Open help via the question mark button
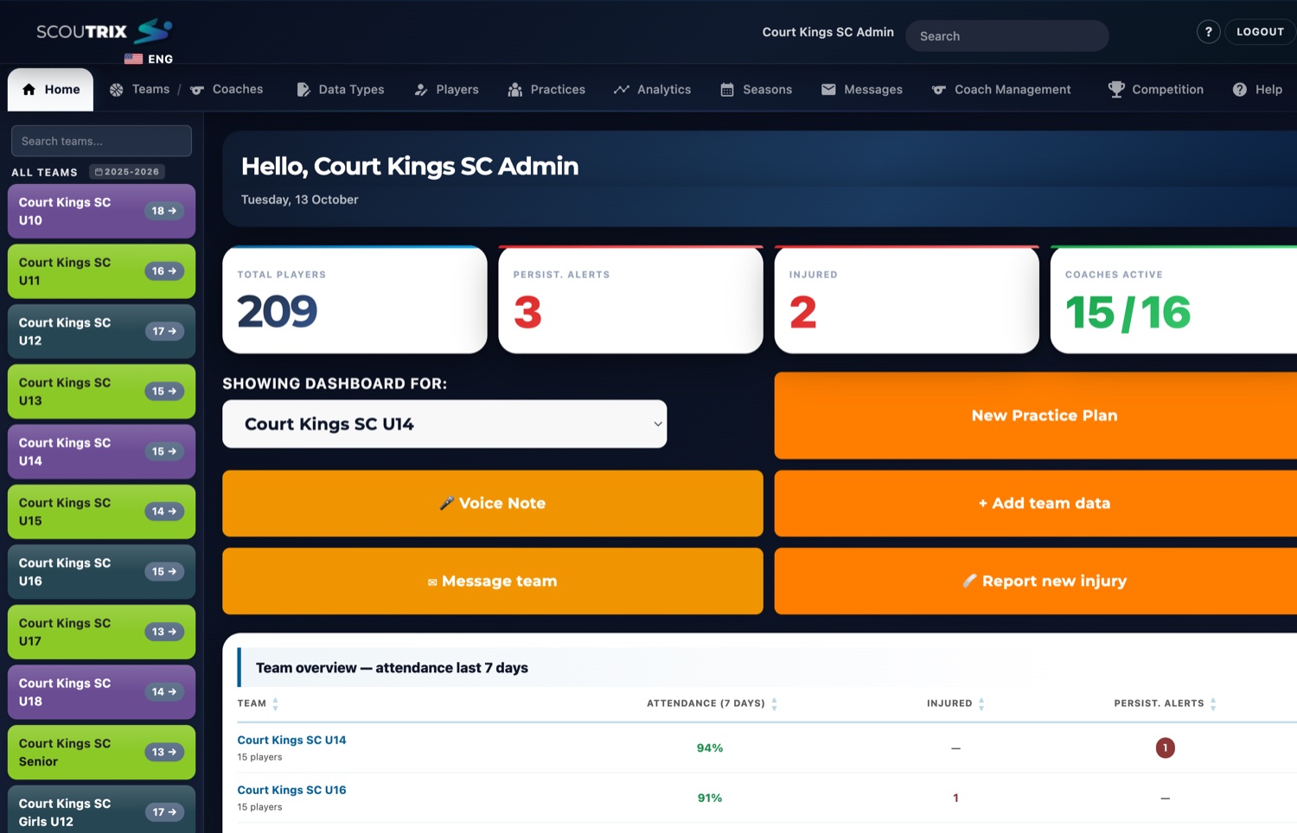Image resolution: width=1297 pixels, height=833 pixels. [x=1208, y=32]
